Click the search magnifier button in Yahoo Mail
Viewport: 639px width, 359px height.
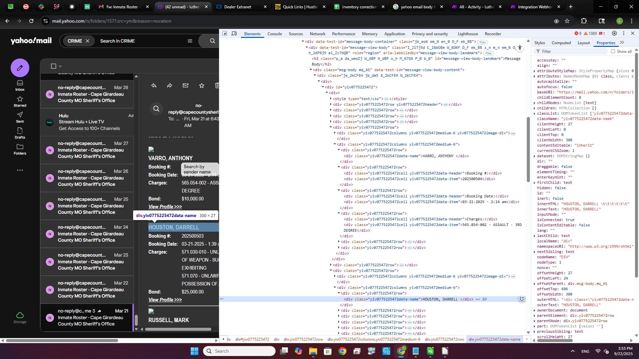[x=212, y=41]
